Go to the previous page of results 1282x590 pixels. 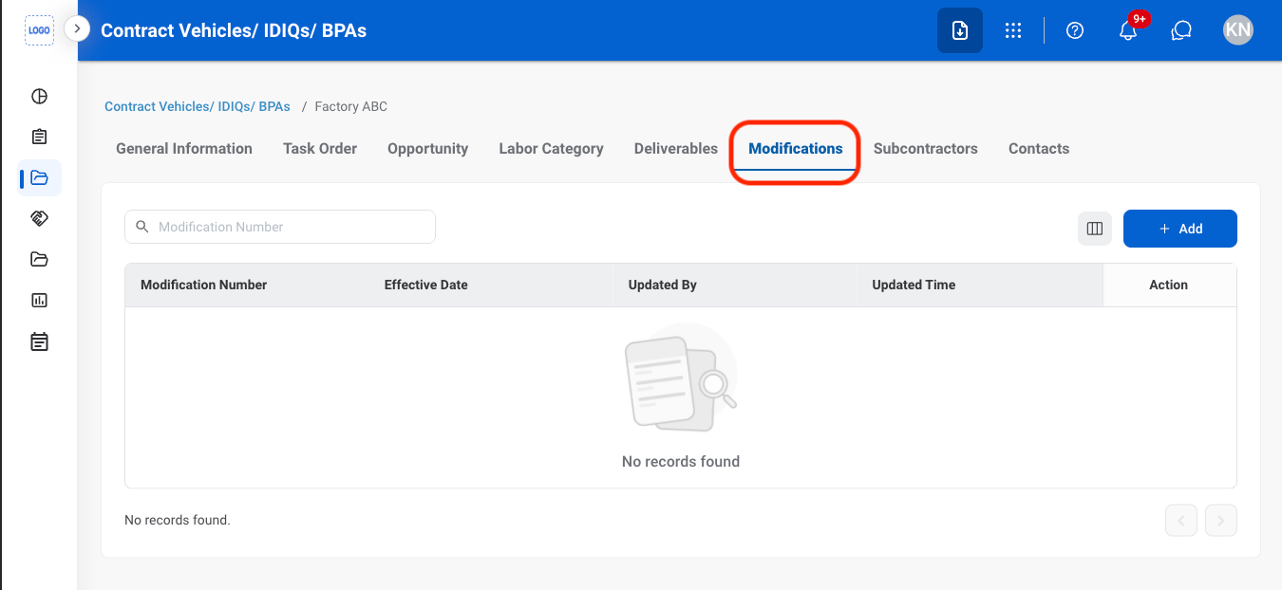coord(1181,520)
